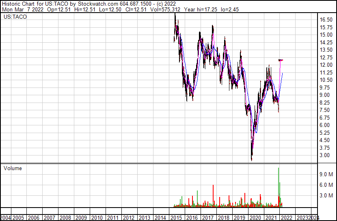Click the 8.25 price axis label
337x221 pixels.
tap(325, 103)
